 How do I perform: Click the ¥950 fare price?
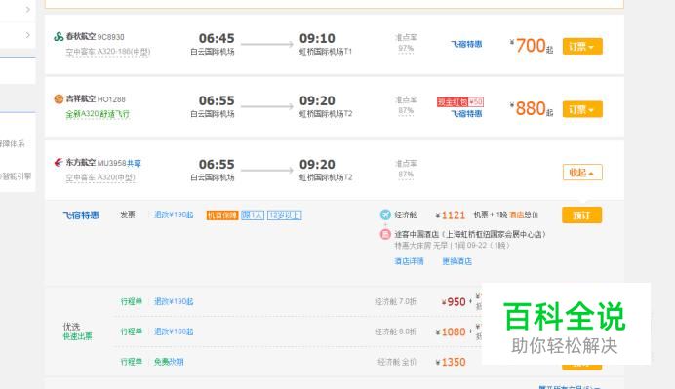click(454, 302)
